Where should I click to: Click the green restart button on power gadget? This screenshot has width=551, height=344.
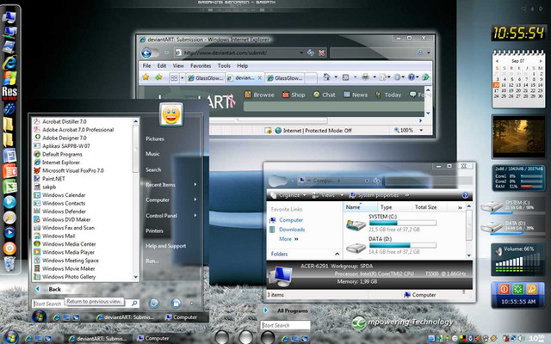pos(517,289)
